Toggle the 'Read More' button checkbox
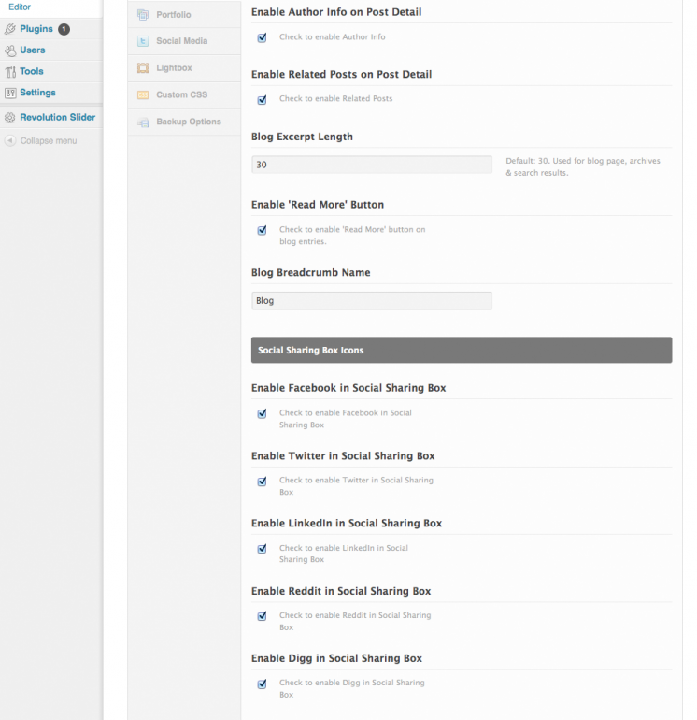This screenshot has height=720, width=697. pyautogui.click(x=262, y=230)
